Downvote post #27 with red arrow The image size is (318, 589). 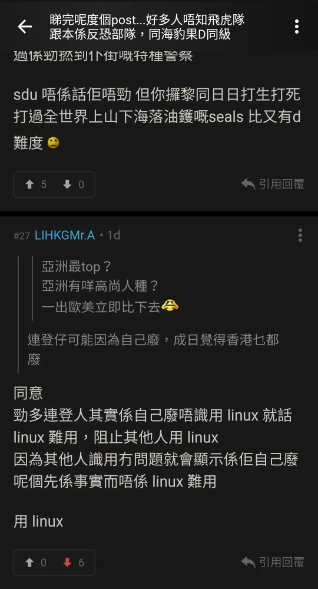(73, 562)
